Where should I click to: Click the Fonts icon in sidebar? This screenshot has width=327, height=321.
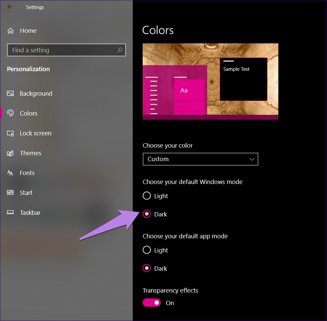click(10, 173)
